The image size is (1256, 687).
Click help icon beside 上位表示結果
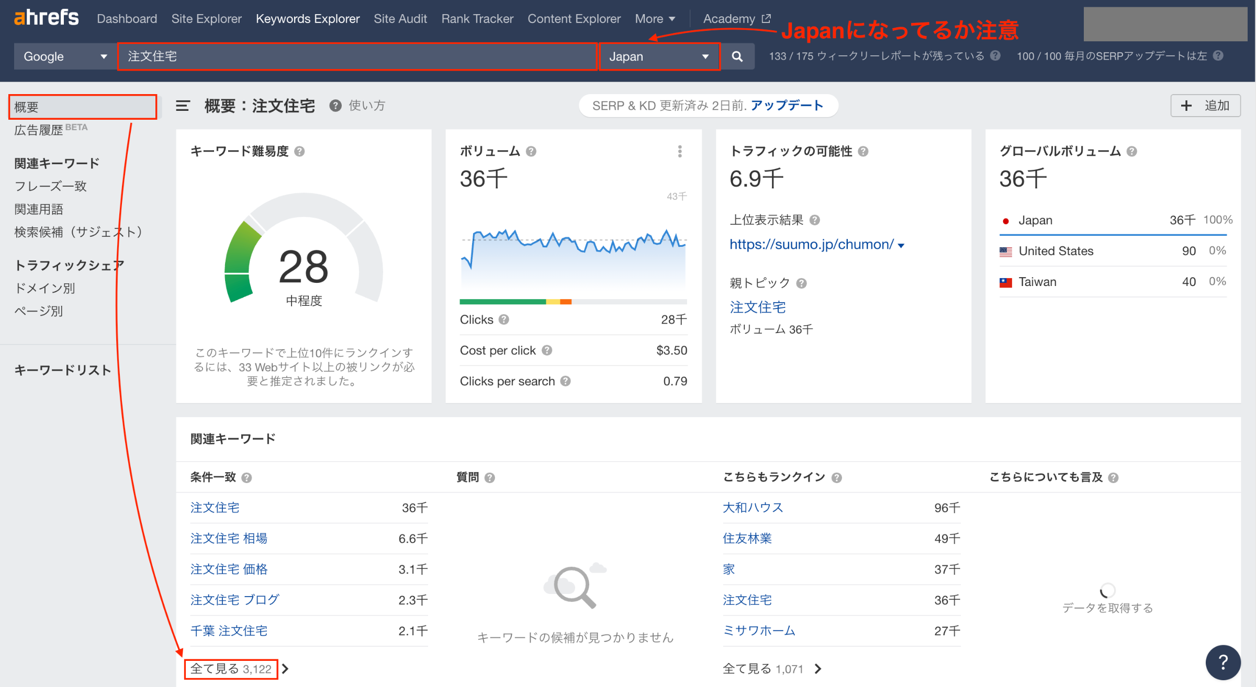[815, 220]
